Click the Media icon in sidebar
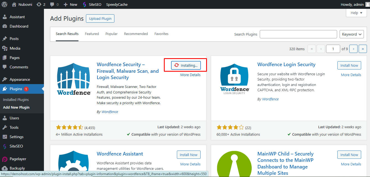Viewport: 370px width, 177px height. point(5,48)
